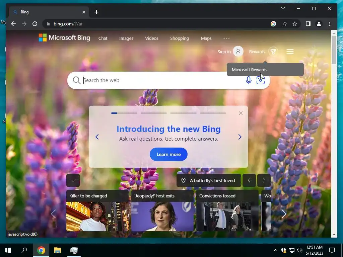Open the 'Killer to be charged' news card
343x257 pixels.
pyautogui.click(x=97, y=210)
